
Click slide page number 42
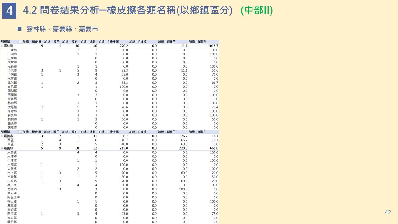click(388, 212)
